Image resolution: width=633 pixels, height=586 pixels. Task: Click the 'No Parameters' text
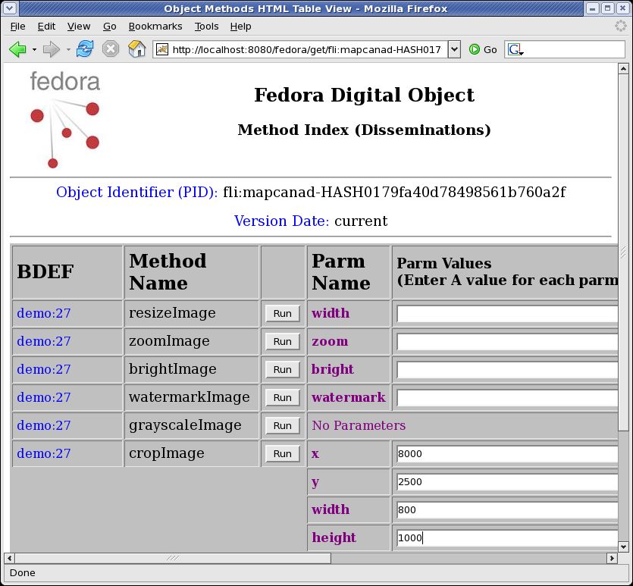(x=359, y=425)
